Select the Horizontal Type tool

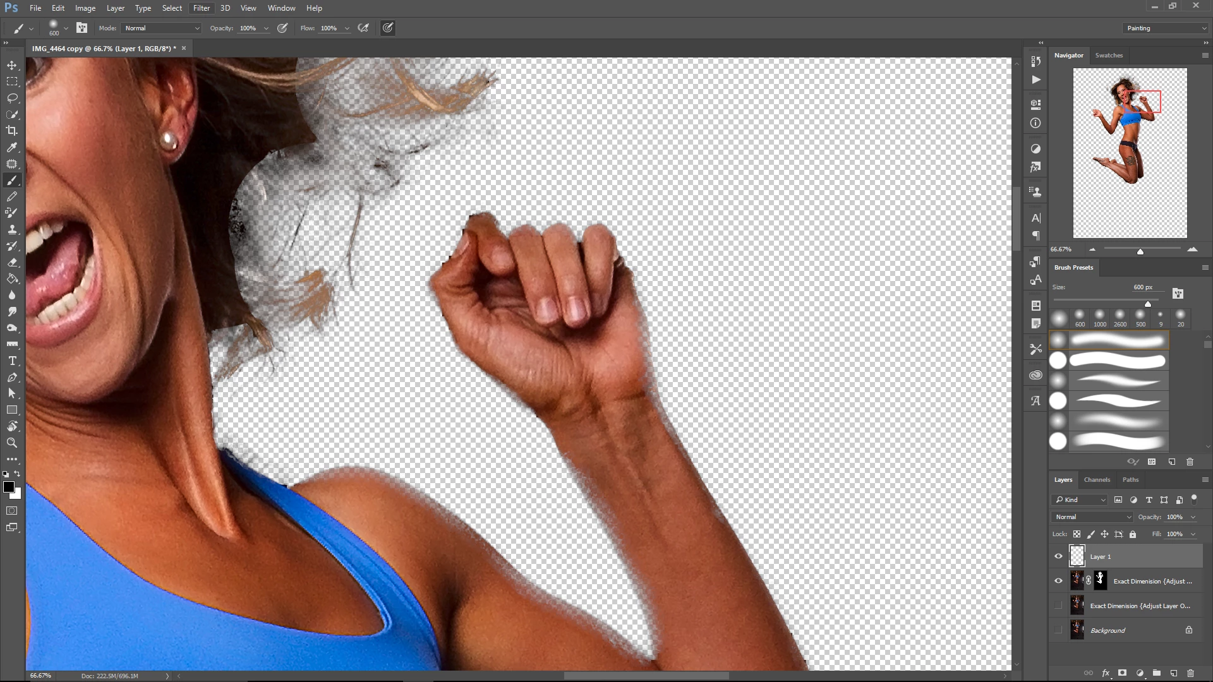[12, 361]
